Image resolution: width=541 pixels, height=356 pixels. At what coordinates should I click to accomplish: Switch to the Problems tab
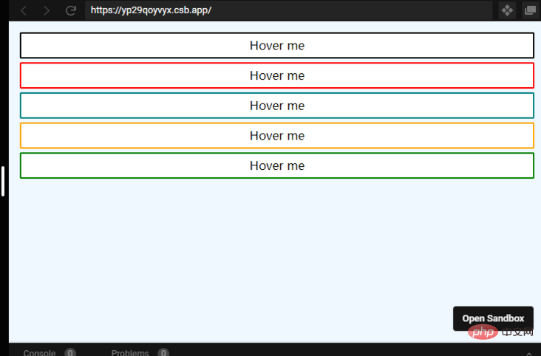click(x=130, y=352)
